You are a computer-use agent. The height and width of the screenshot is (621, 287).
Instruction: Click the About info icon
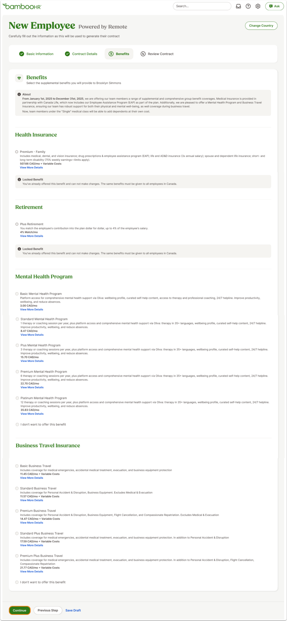[x=19, y=94]
